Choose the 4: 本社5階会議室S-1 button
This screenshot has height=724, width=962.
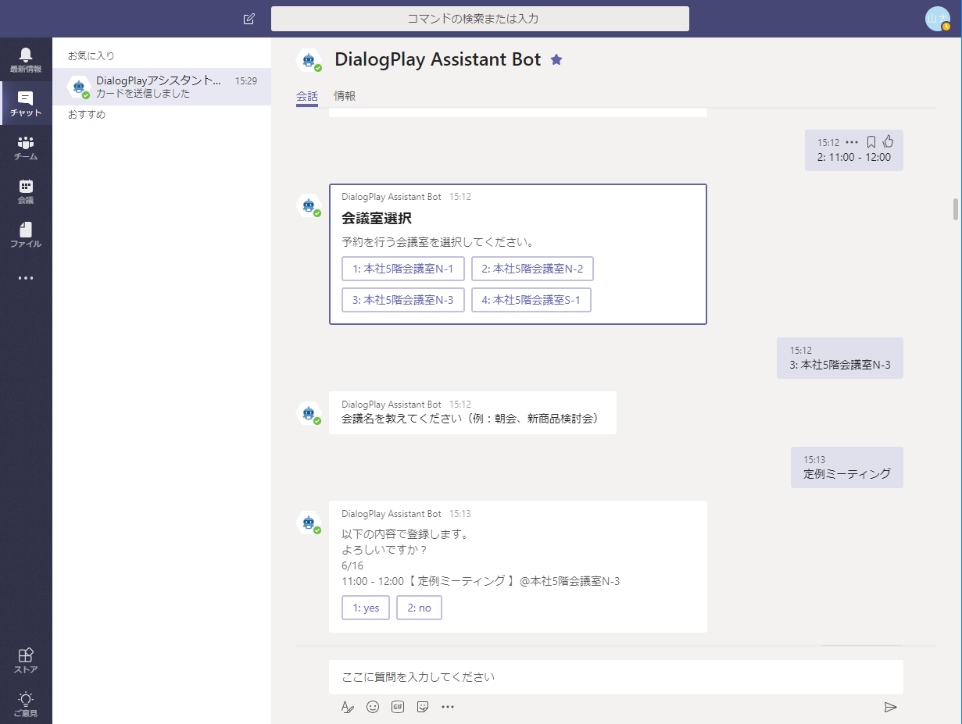pyautogui.click(x=531, y=300)
